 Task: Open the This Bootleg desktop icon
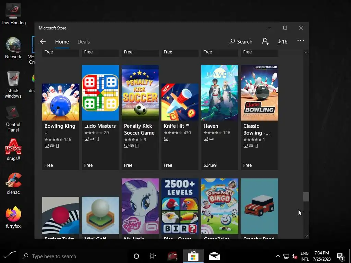point(13,14)
